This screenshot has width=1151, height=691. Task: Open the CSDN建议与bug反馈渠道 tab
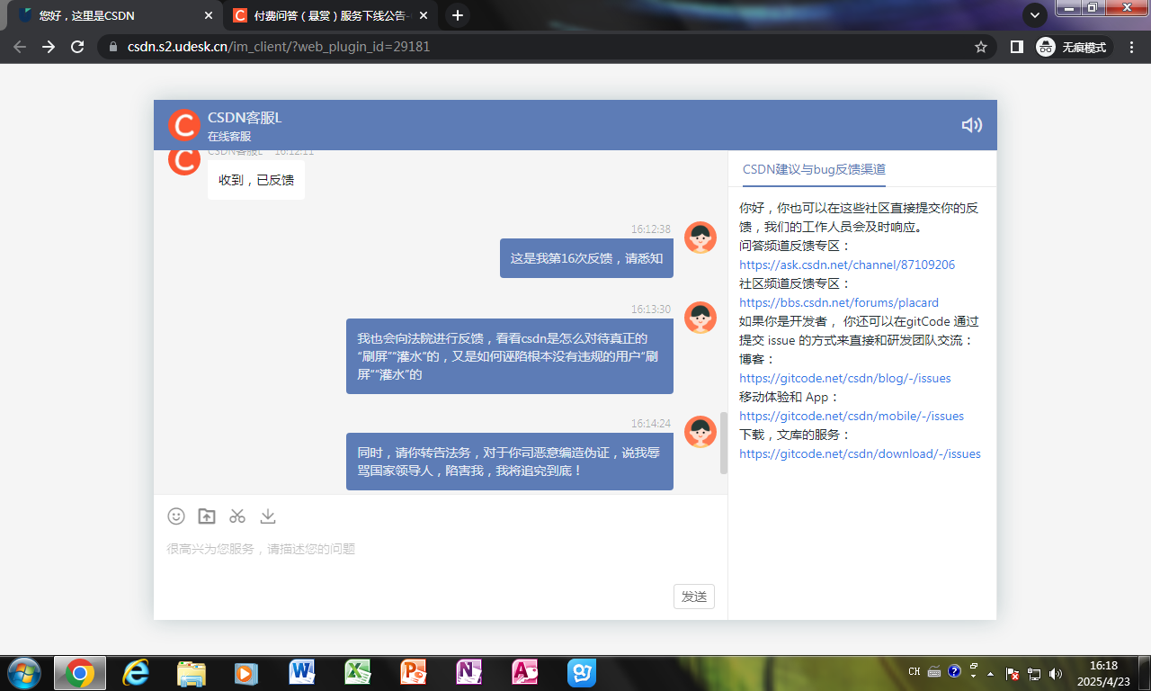814,169
